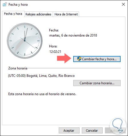Click the Solvetic watermark logo
The height and width of the screenshot is (136, 128).
click(x=118, y=125)
